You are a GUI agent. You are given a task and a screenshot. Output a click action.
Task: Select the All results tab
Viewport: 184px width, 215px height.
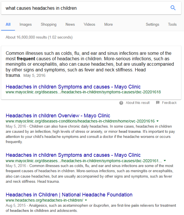[8, 25]
